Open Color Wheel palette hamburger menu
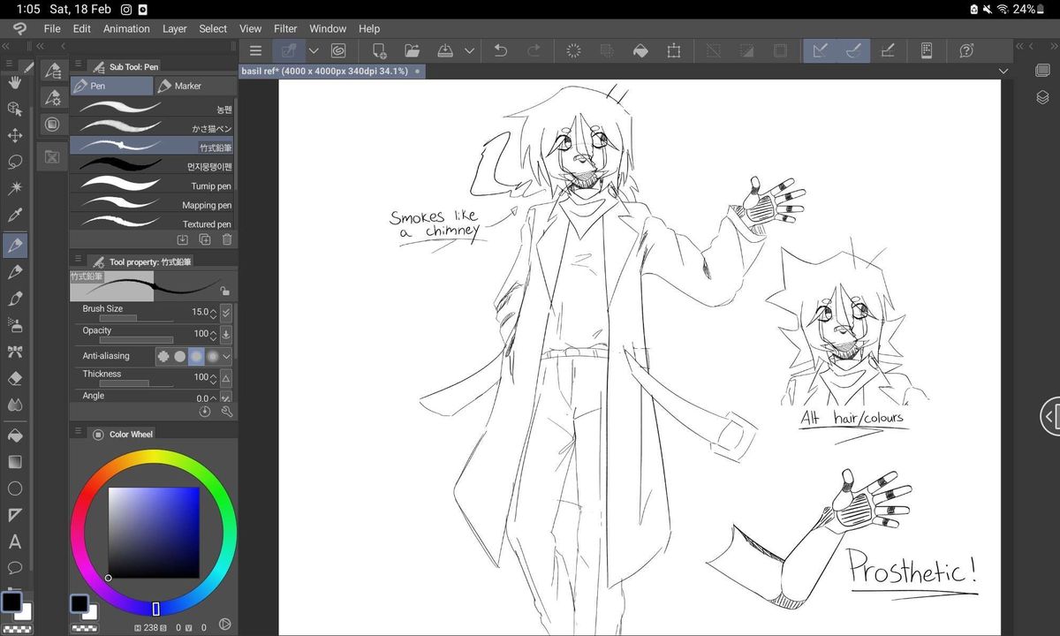Image resolution: width=1060 pixels, height=636 pixels. pyautogui.click(x=78, y=432)
